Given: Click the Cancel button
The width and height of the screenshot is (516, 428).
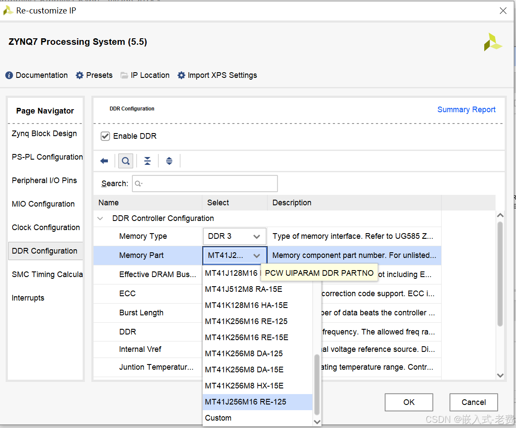Looking at the screenshot, I should (473, 402).
